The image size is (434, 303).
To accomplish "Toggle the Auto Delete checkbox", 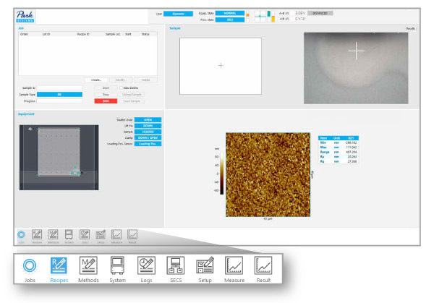I will coord(121,88).
